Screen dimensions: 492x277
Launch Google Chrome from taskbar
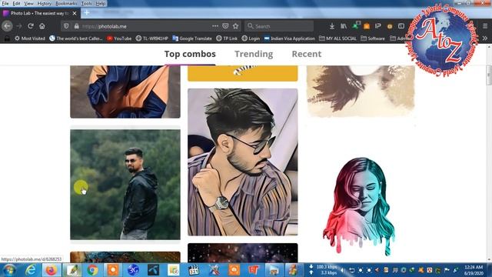[x=92, y=270]
